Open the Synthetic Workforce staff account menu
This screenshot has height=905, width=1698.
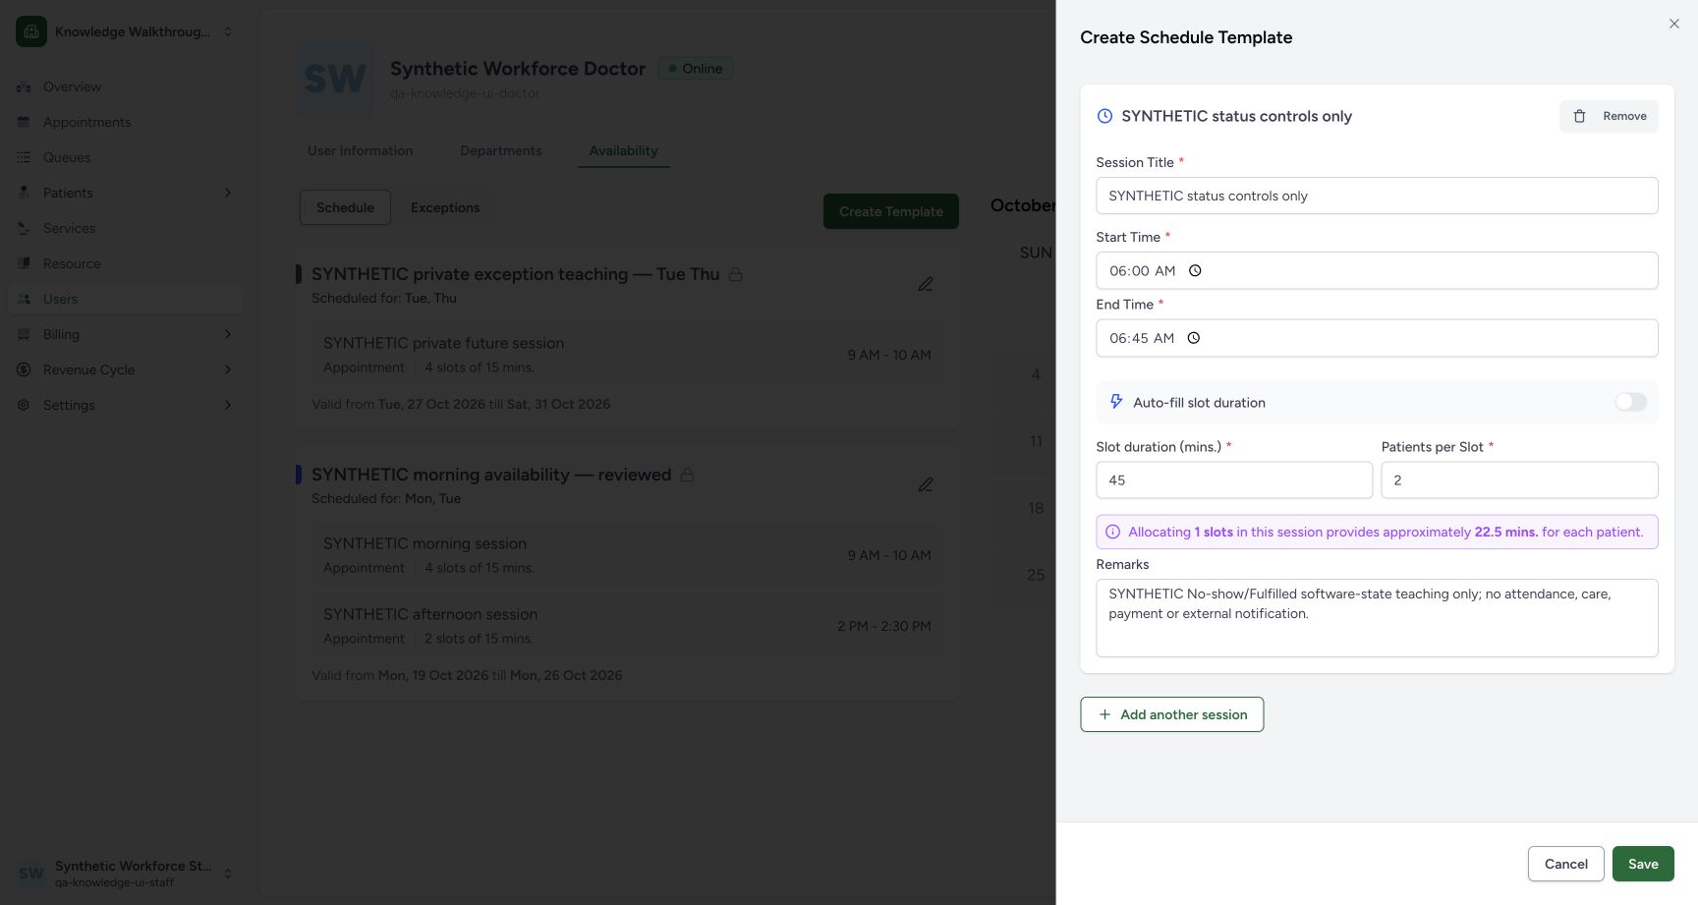pyautogui.click(x=126, y=873)
